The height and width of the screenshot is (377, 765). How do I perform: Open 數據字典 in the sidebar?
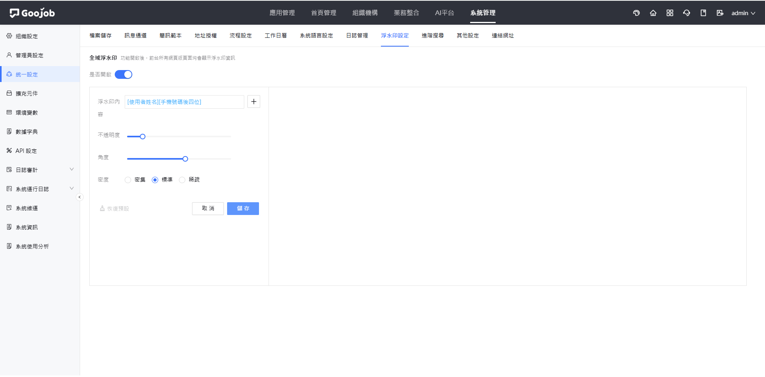click(x=40, y=131)
